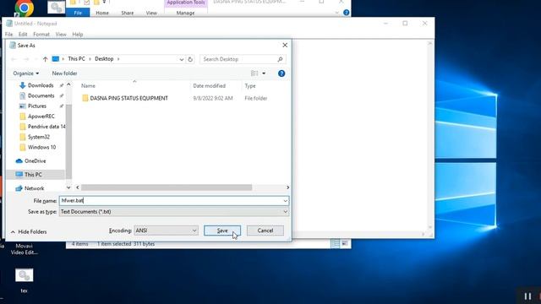
Task: Select Windows 10 folder in navigation pane
Action: pos(41,148)
